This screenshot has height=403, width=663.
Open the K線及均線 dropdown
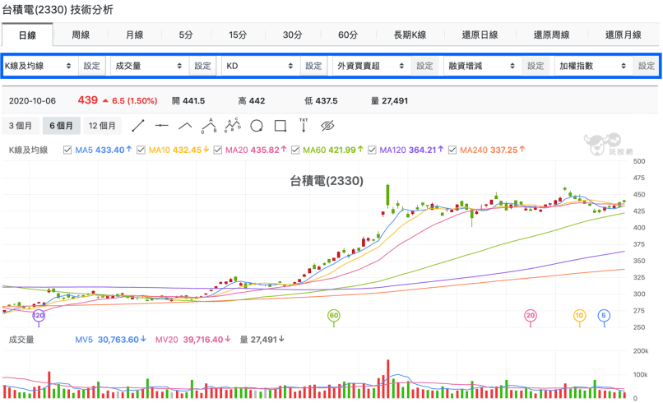coord(38,66)
